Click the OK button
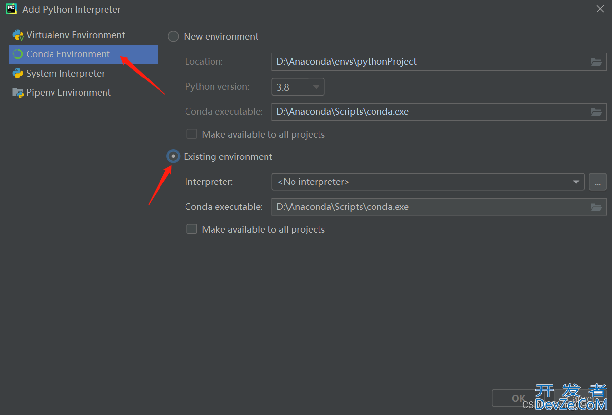The width and height of the screenshot is (612, 415). pos(518,398)
